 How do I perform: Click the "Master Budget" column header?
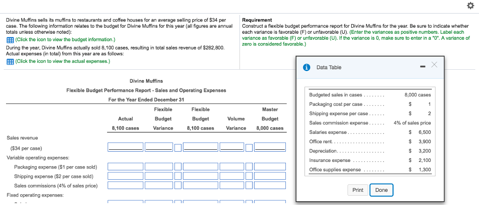point(270,114)
